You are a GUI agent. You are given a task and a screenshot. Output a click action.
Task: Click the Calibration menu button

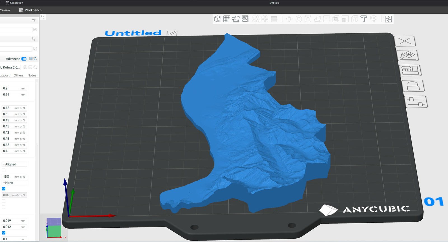point(15,3)
